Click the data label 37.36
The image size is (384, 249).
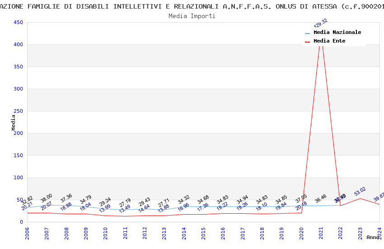(66, 198)
